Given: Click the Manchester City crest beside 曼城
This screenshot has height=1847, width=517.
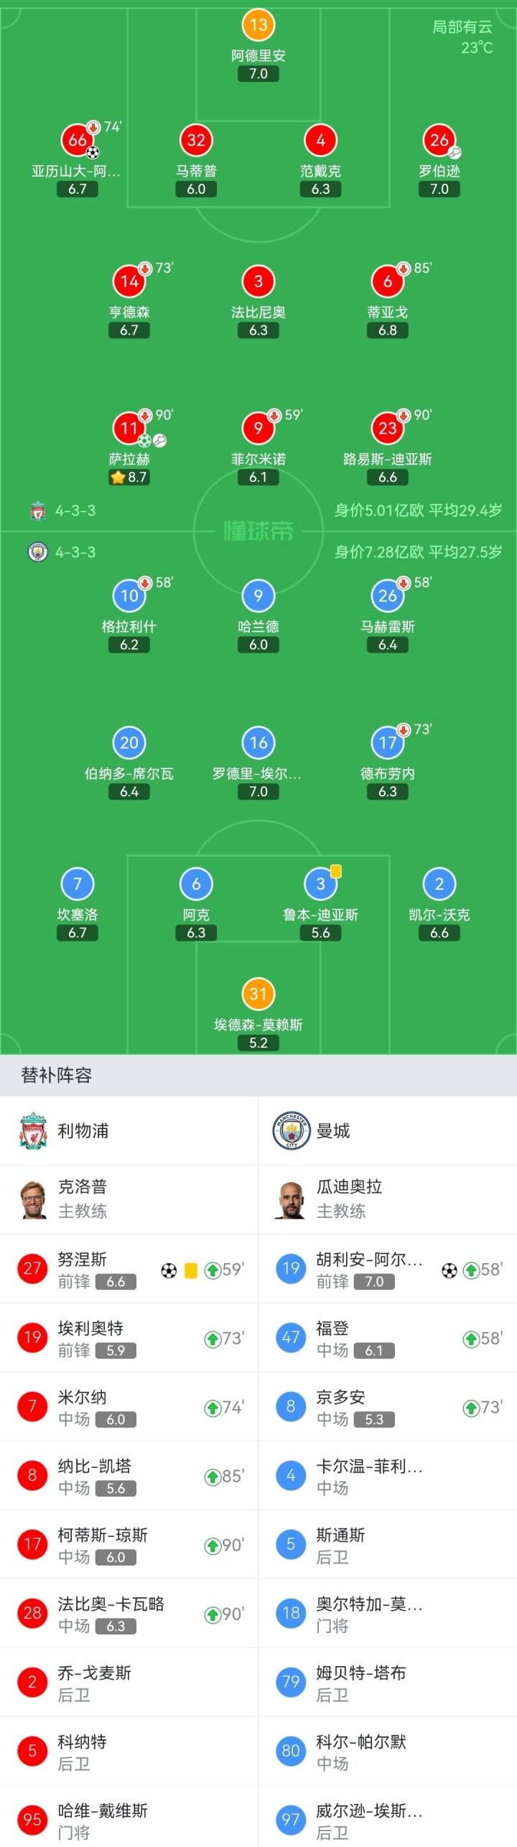Looking at the screenshot, I should pos(291,1131).
